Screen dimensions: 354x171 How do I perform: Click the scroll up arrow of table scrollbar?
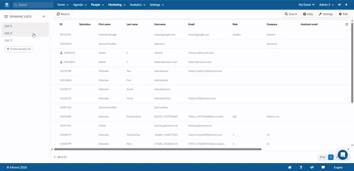click(x=352, y=21)
